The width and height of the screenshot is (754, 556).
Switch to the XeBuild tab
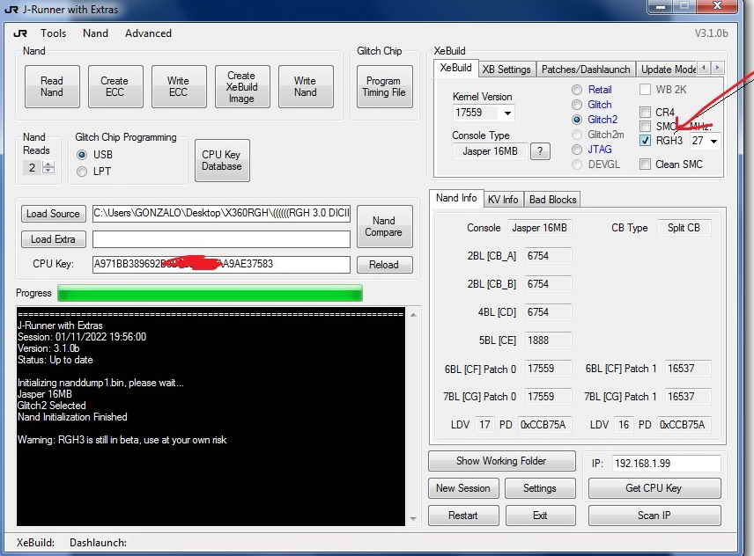[x=455, y=68]
